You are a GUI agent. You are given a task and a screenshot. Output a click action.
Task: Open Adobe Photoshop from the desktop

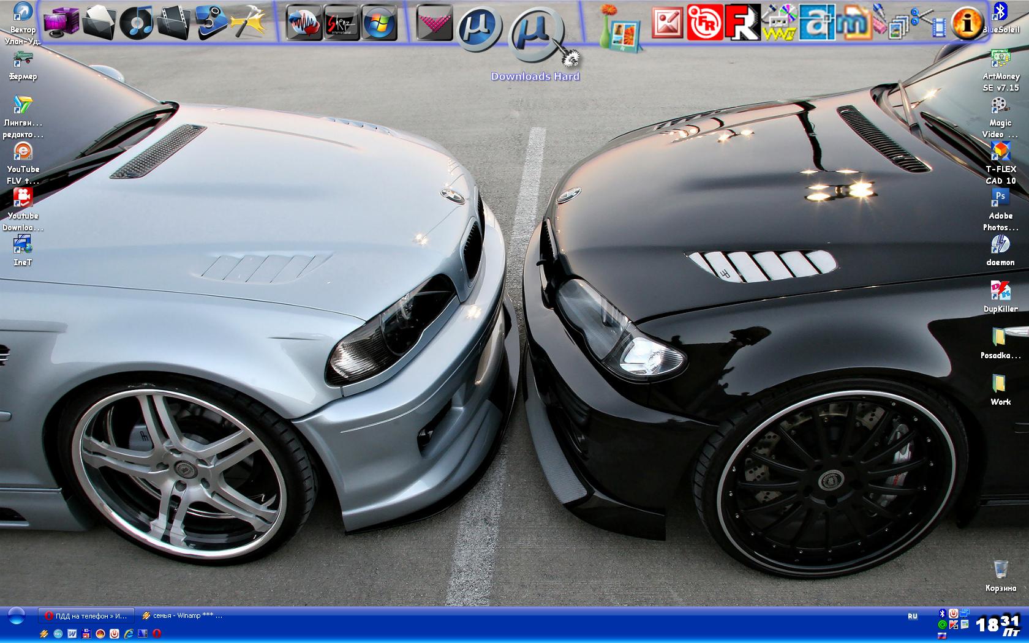pos(1000,197)
